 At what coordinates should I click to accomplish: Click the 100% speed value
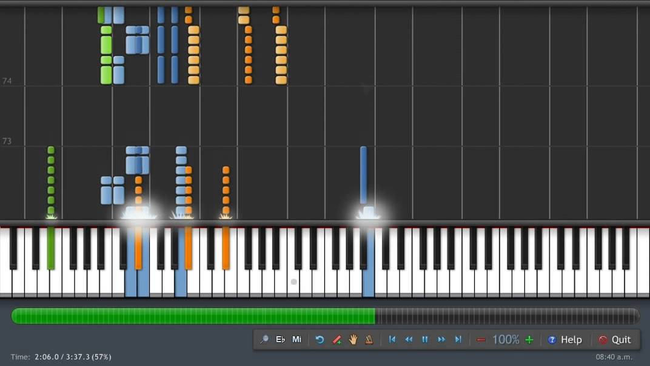506,340
